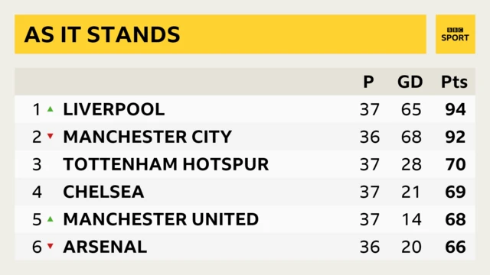Viewport: 490px width, 275px height.
Task: Click Manchester United's green up arrow
Action: pos(50,219)
